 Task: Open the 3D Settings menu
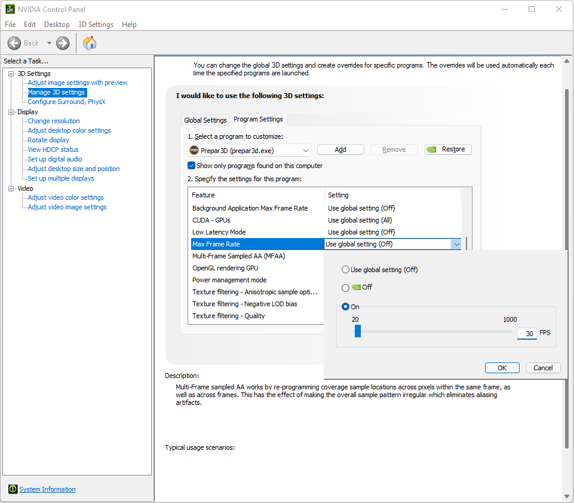tap(96, 24)
